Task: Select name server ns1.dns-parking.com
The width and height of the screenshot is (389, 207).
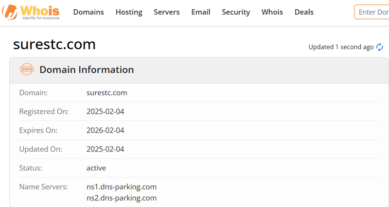Action: 122,187
